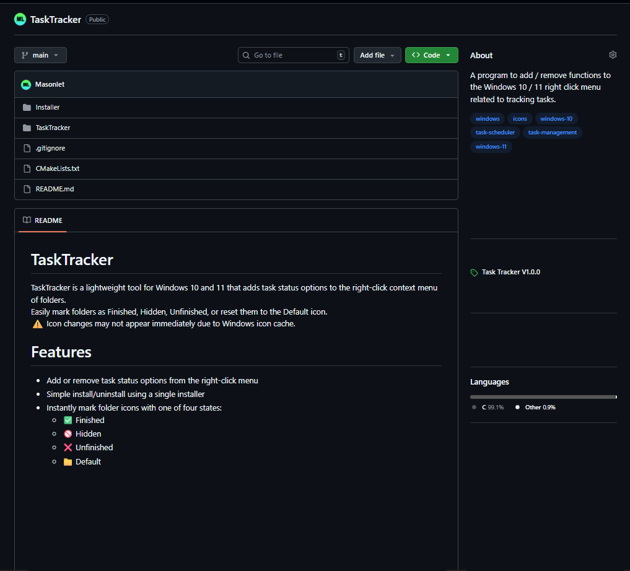Image resolution: width=630 pixels, height=571 pixels.
Task: Click the TaskTracker folder icon in file list
Action: (x=27, y=128)
